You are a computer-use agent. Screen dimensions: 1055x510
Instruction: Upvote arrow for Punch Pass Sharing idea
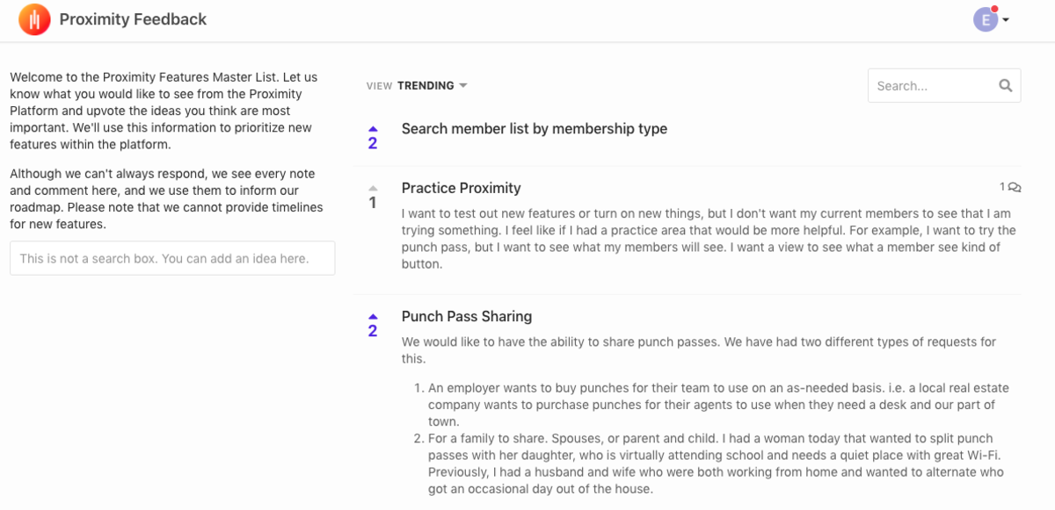(373, 316)
